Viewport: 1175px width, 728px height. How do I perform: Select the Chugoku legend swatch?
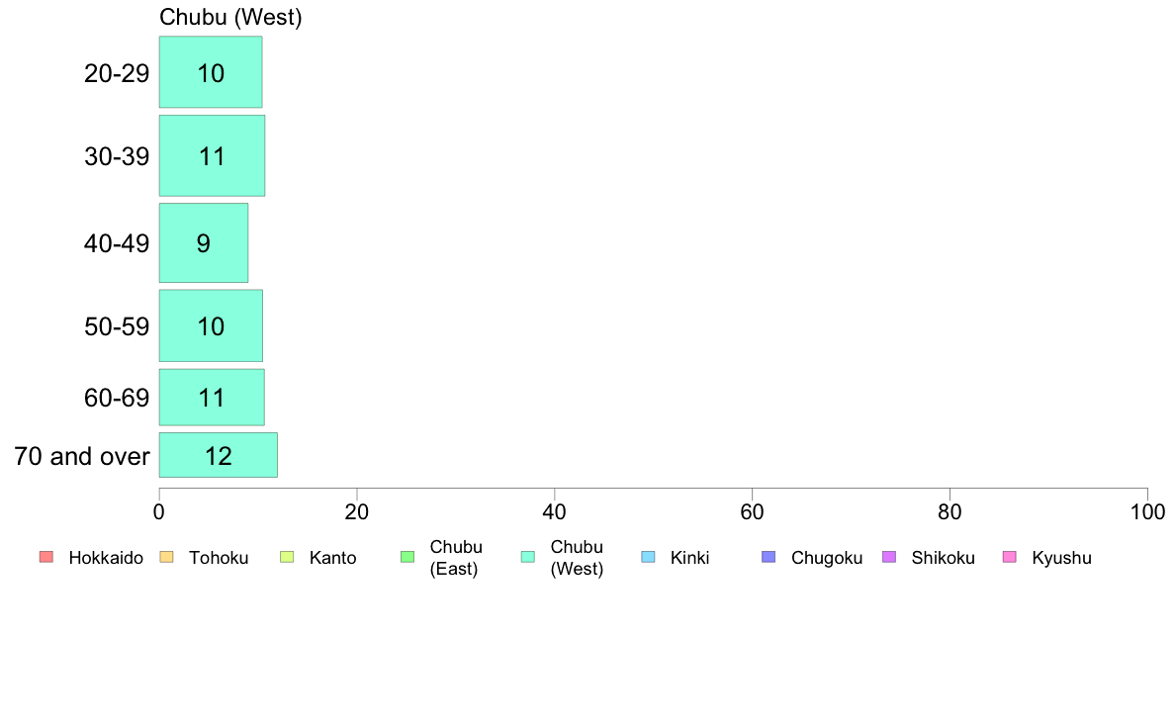click(x=768, y=557)
